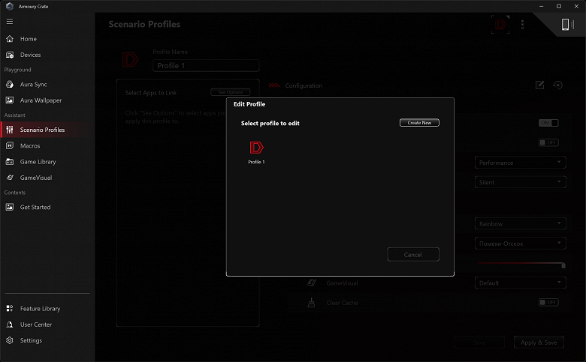
Task: Click the GameVisual icon in sidebar
Action: pyautogui.click(x=10, y=178)
